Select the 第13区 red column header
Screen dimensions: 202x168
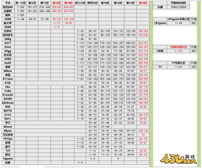tap(57, 3)
